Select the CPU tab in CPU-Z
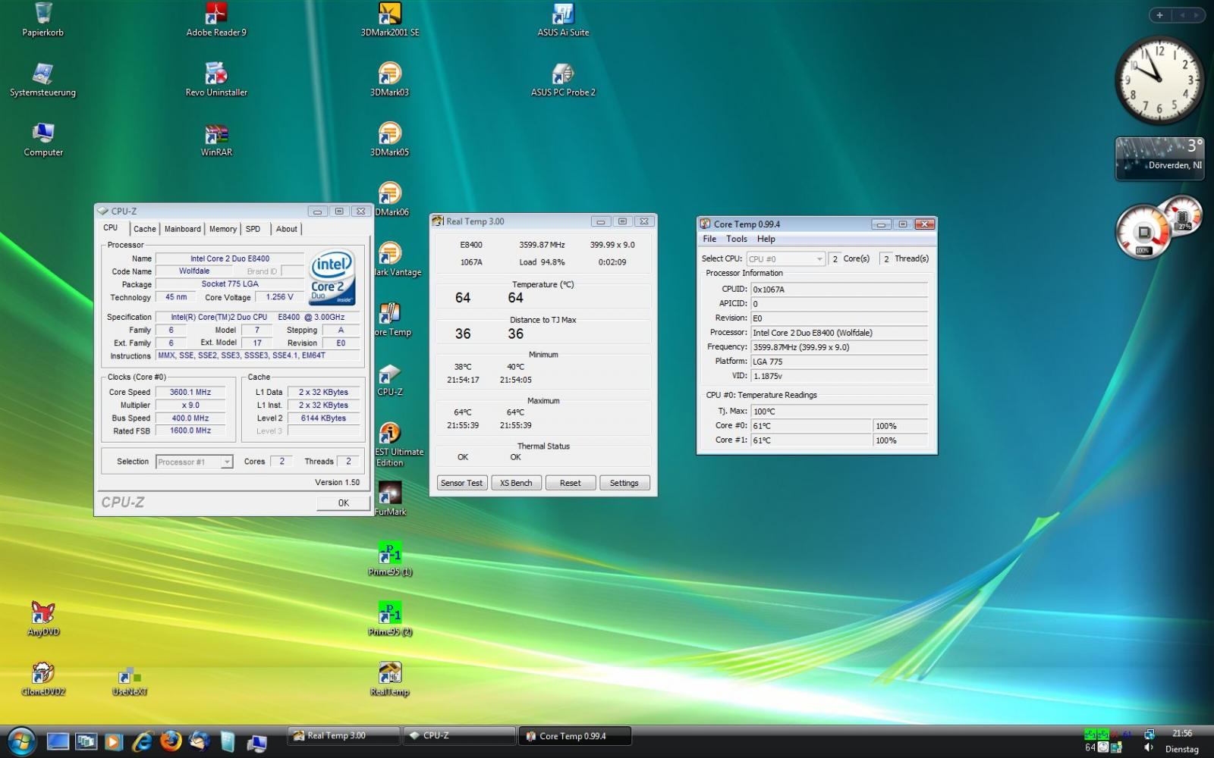The image size is (1214, 758). click(111, 227)
